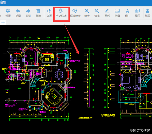The image size is (152, 134).
Task: Open the 图层 layers panel
Action: [137, 13]
